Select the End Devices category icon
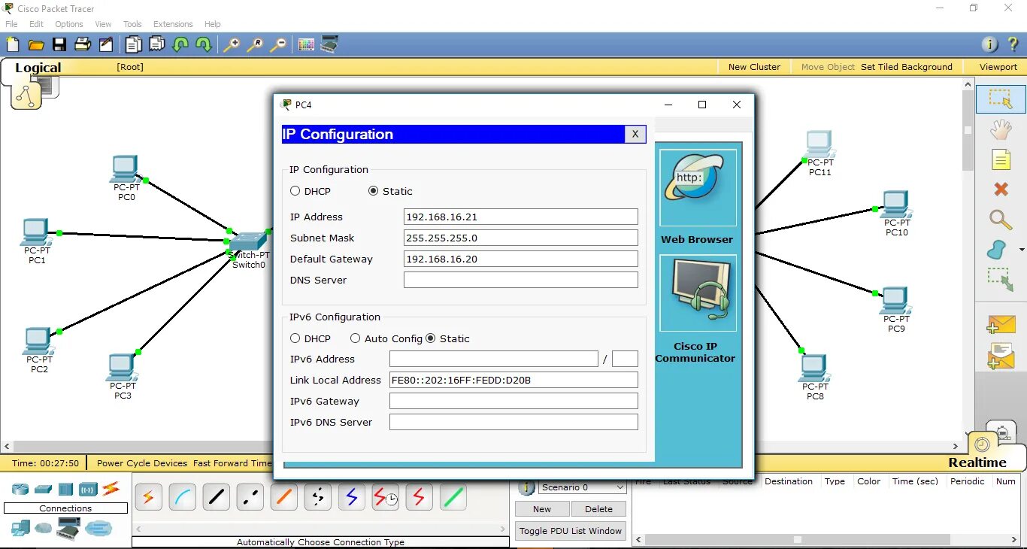 [20, 528]
